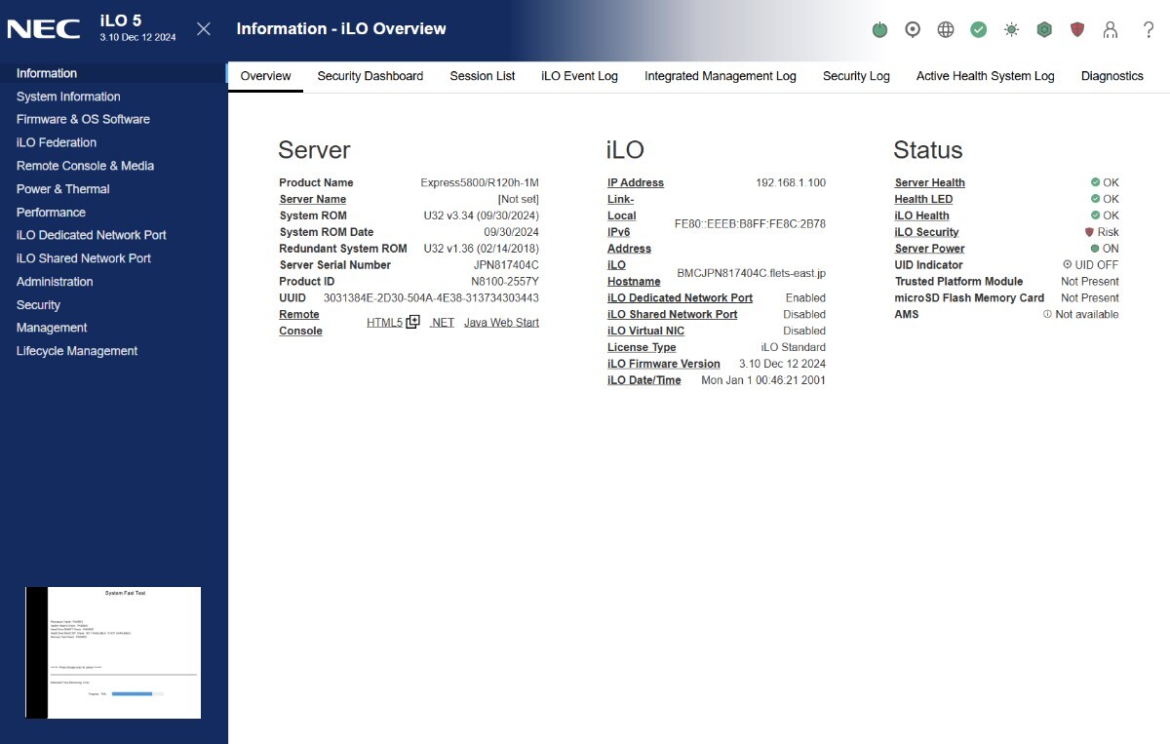Image resolution: width=1170 pixels, height=744 pixels.
Task: Click AMS Not available info icon
Action: tap(1048, 314)
